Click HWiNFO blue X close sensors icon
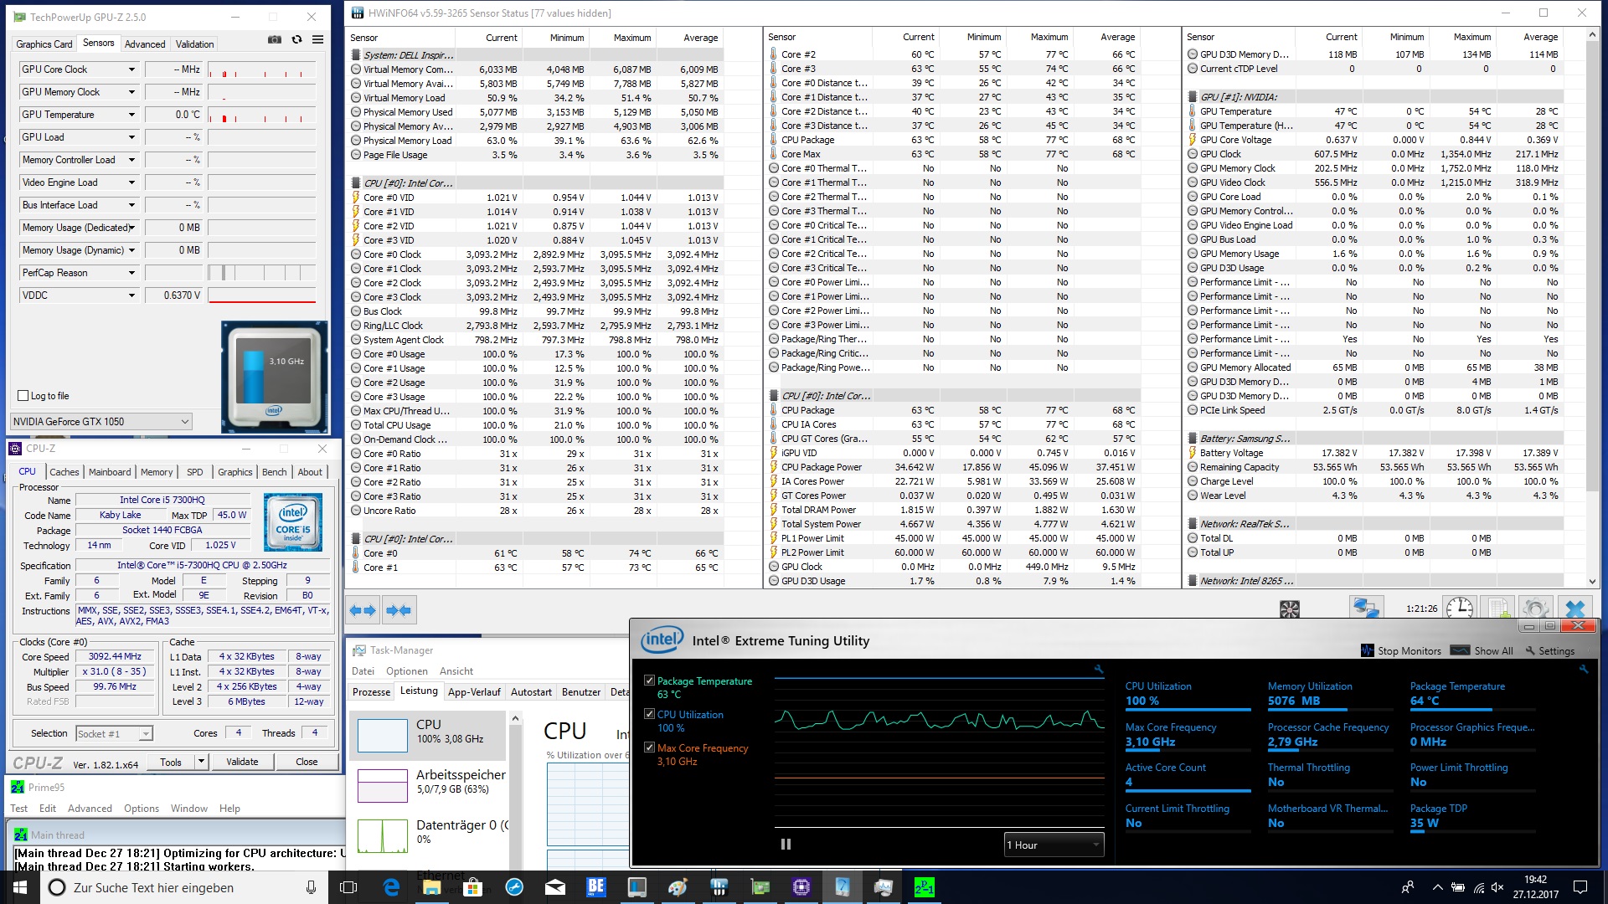The image size is (1608, 904). pos(1574,609)
